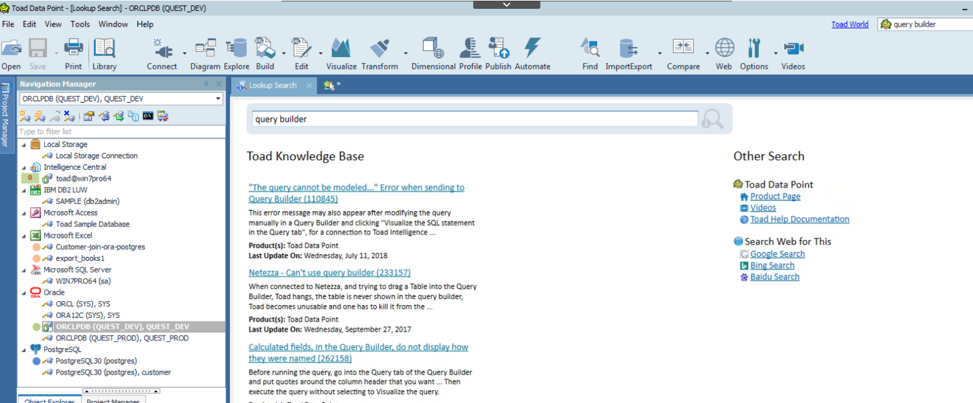
Task: Open the Connect dropdown arrow
Action: (184, 53)
